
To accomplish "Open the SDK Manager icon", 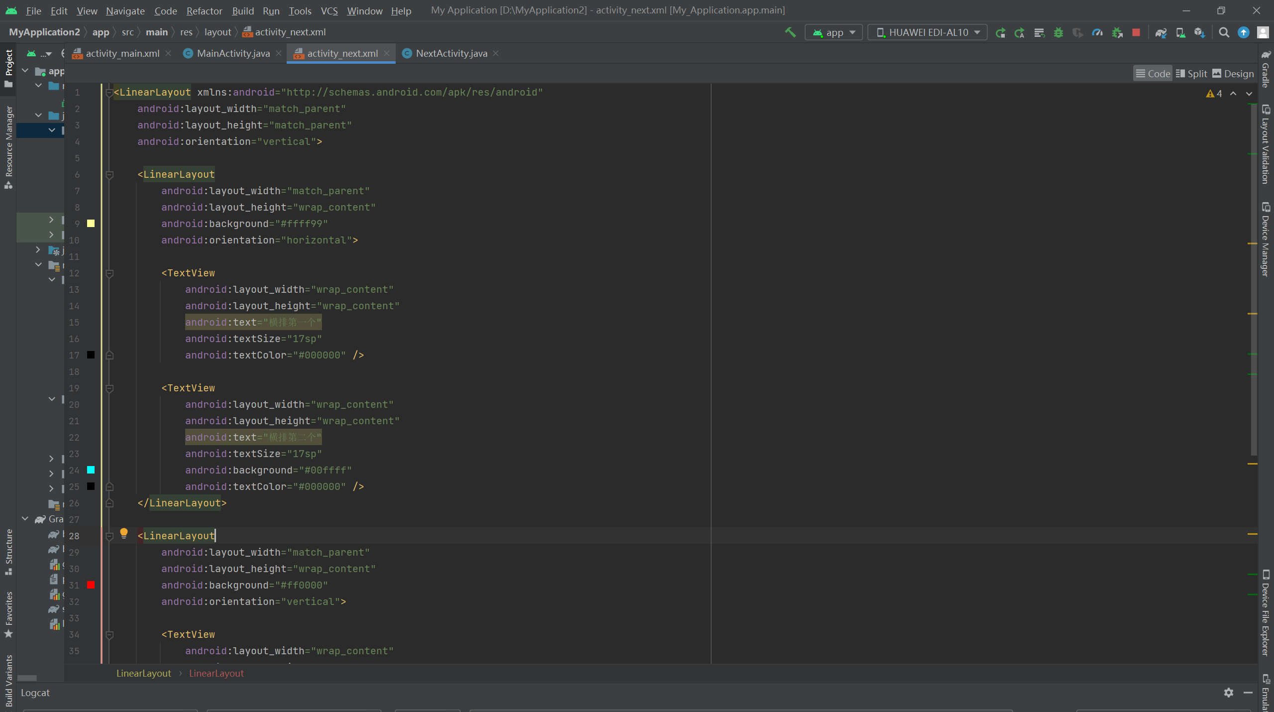I will coord(1199,32).
